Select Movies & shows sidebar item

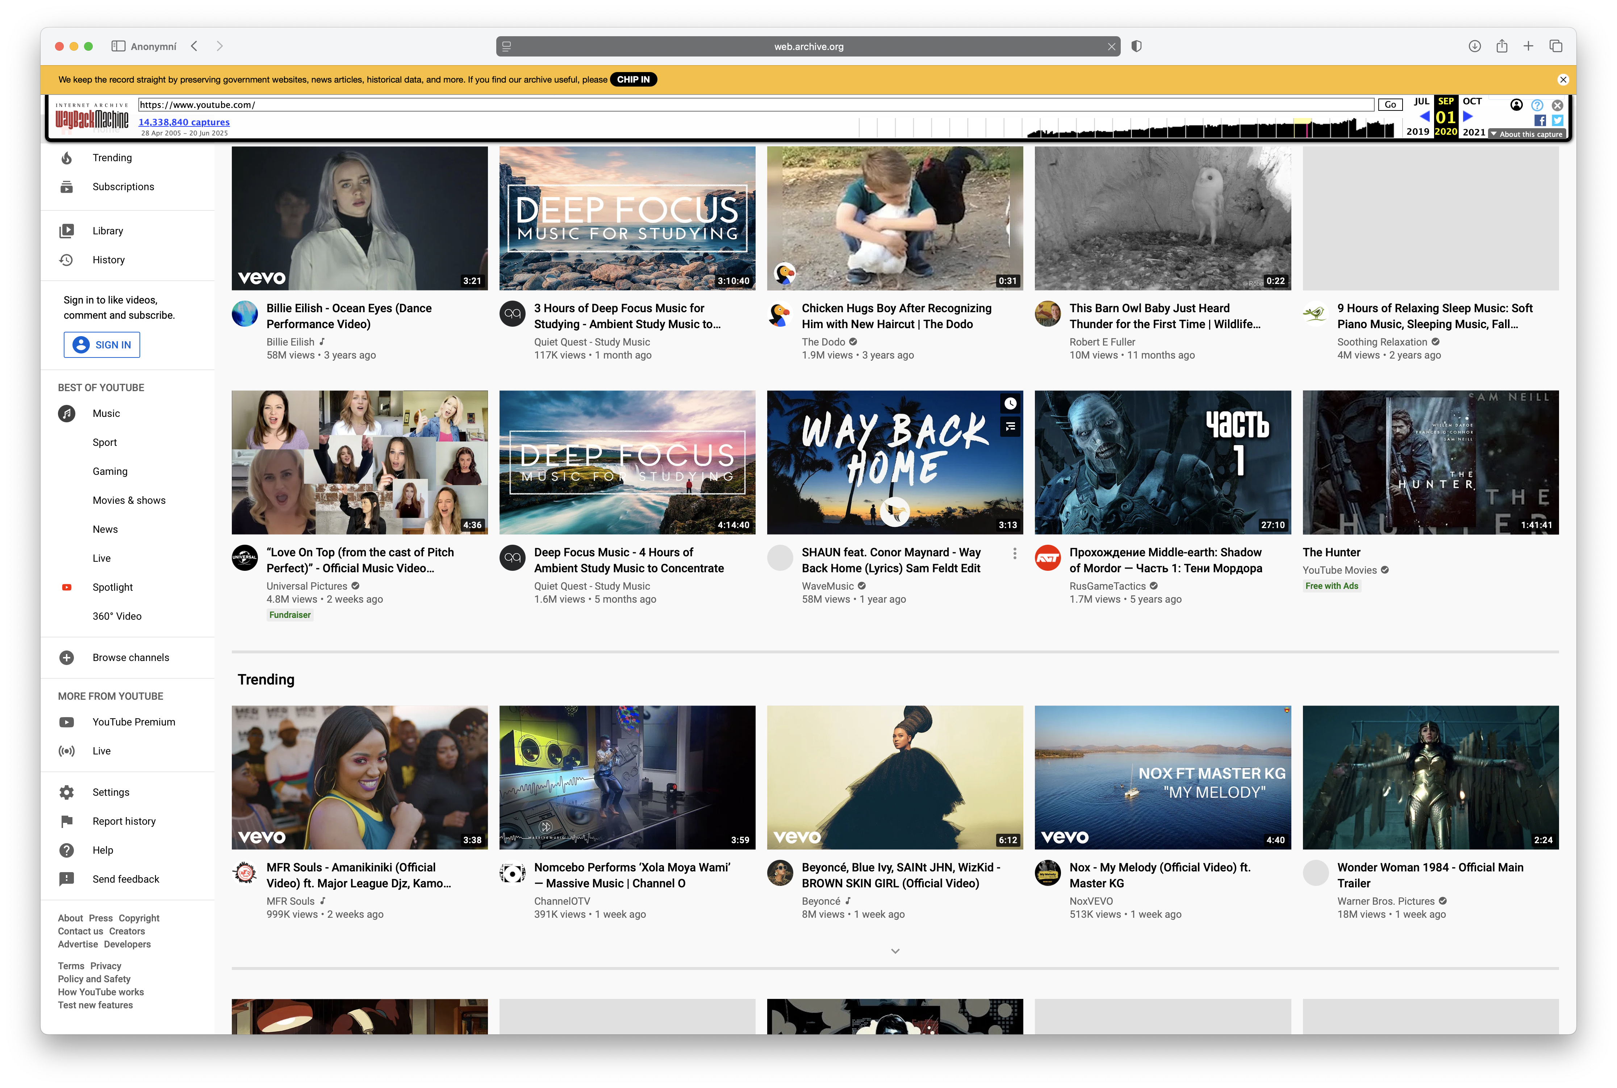click(129, 501)
